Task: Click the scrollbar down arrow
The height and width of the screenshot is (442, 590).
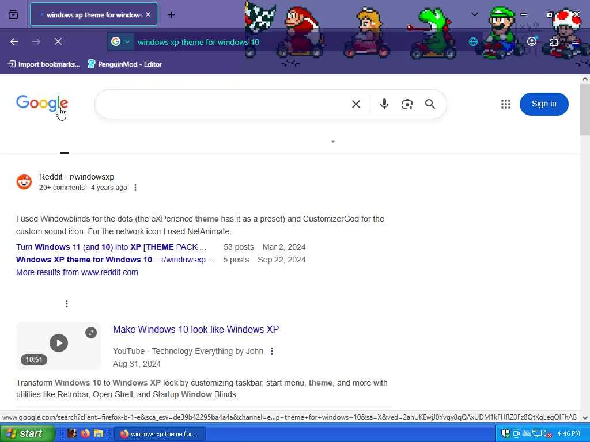Action: click(x=585, y=418)
